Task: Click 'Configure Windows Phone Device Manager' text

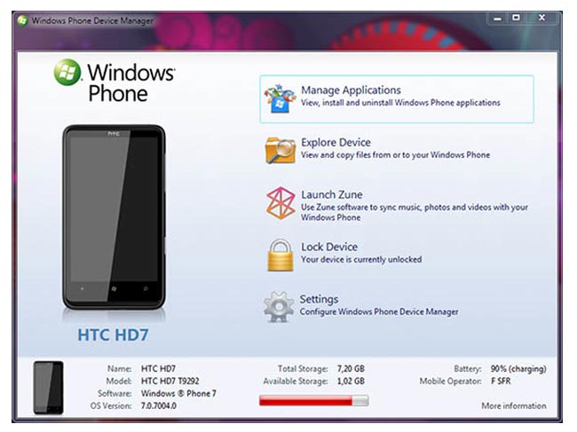Action: point(379,311)
